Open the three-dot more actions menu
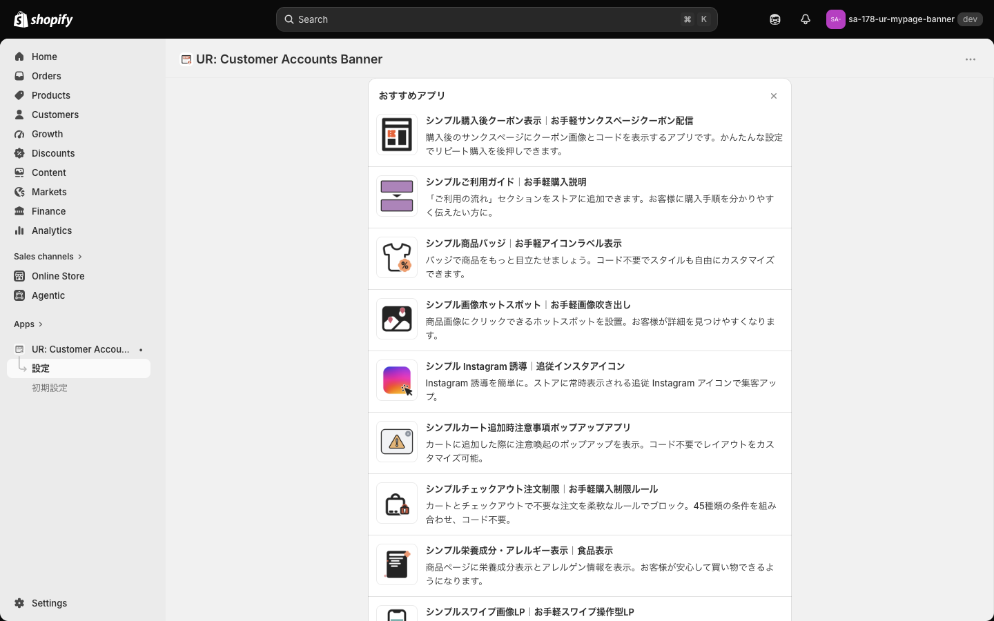994x621 pixels. point(971,59)
